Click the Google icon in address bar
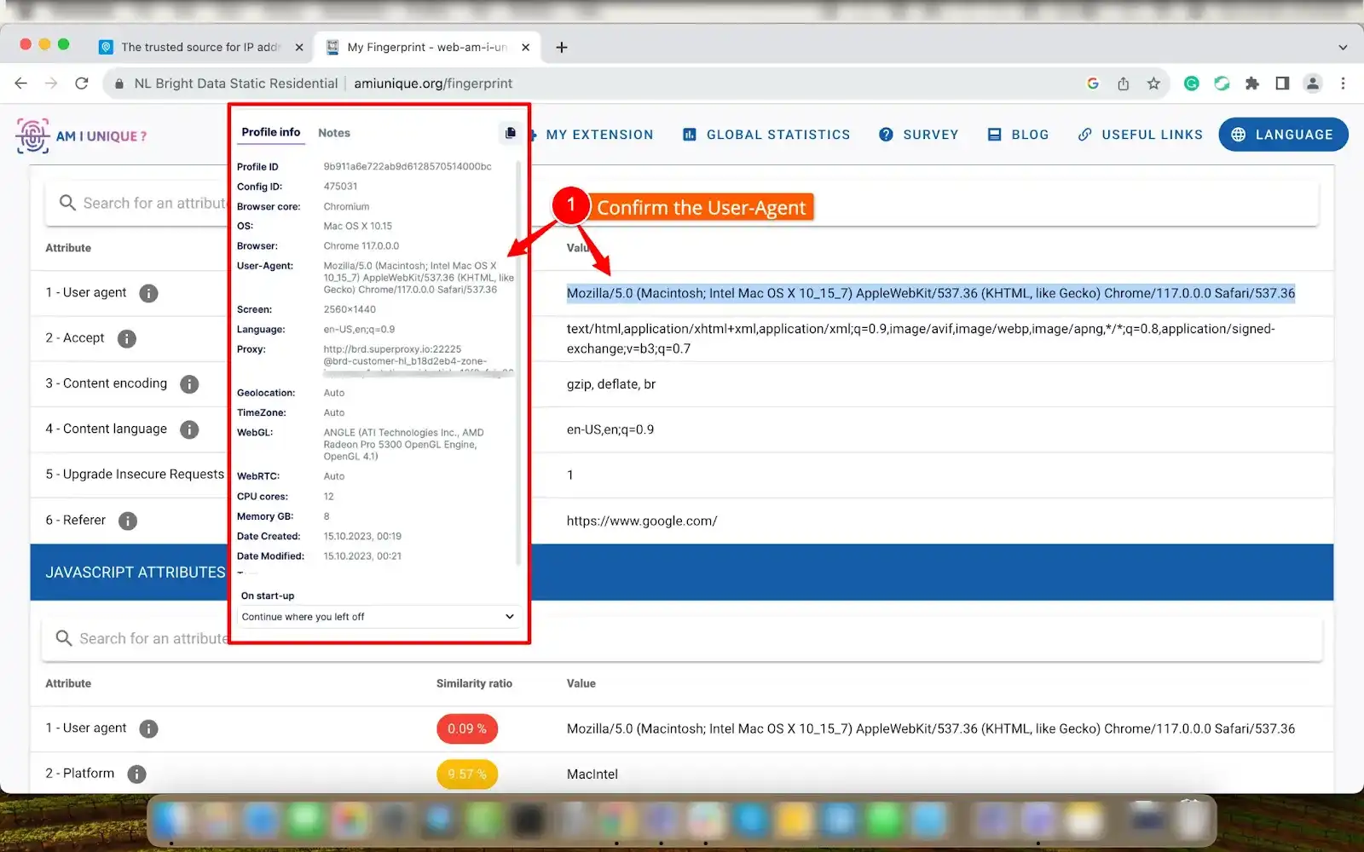Screen dimensions: 1364x852 (x=1093, y=83)
